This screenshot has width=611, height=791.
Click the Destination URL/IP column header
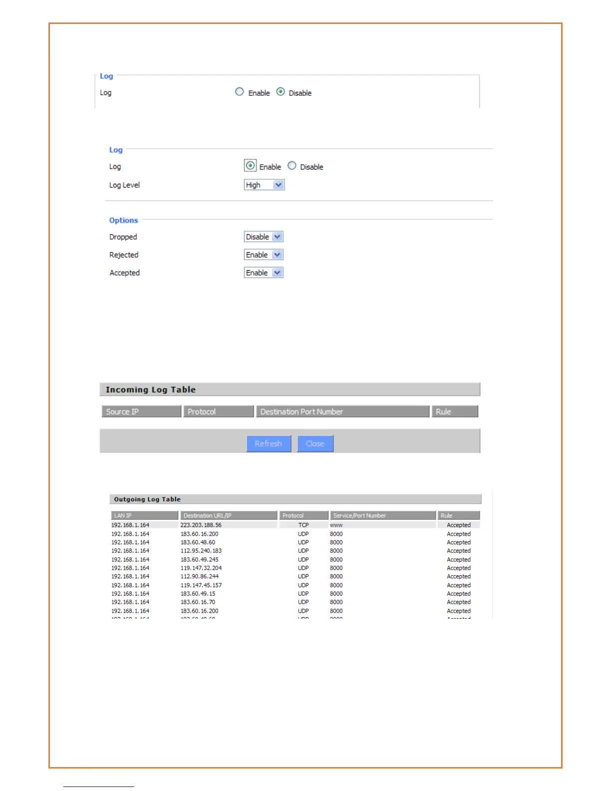click(229, 515)
